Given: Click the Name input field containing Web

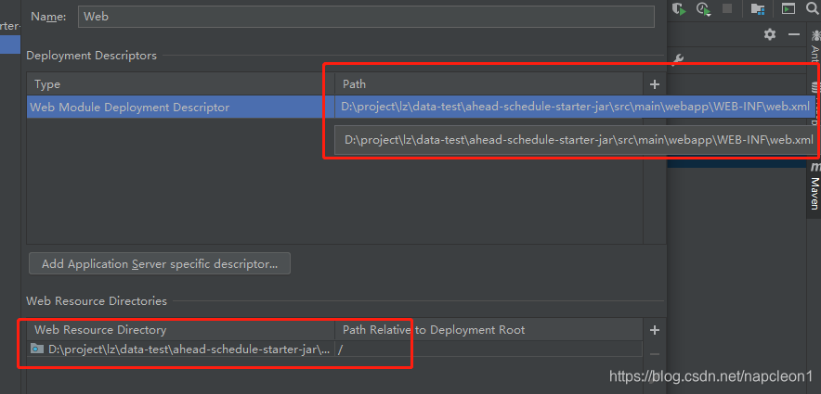Looking at the screenshot, I should point(366,17).
